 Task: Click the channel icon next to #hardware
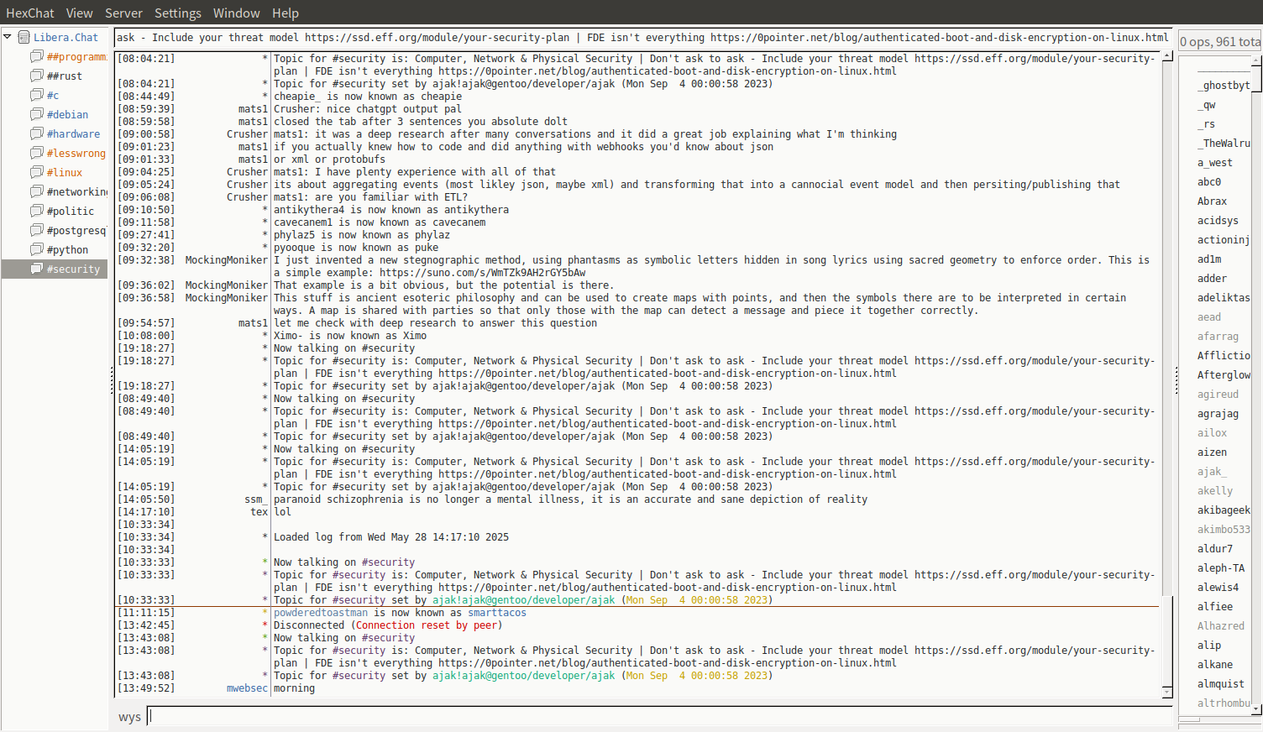tap(37, 133)
